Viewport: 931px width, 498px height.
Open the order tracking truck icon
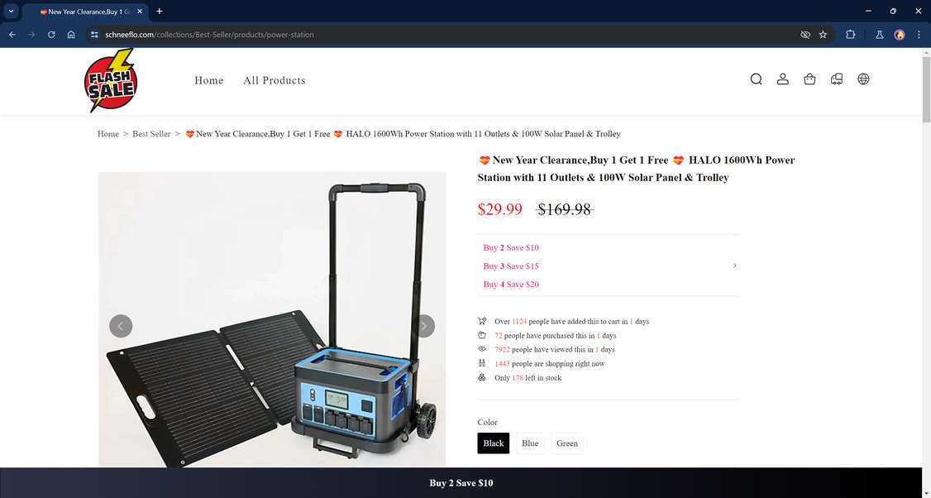(x=837, y=79)
